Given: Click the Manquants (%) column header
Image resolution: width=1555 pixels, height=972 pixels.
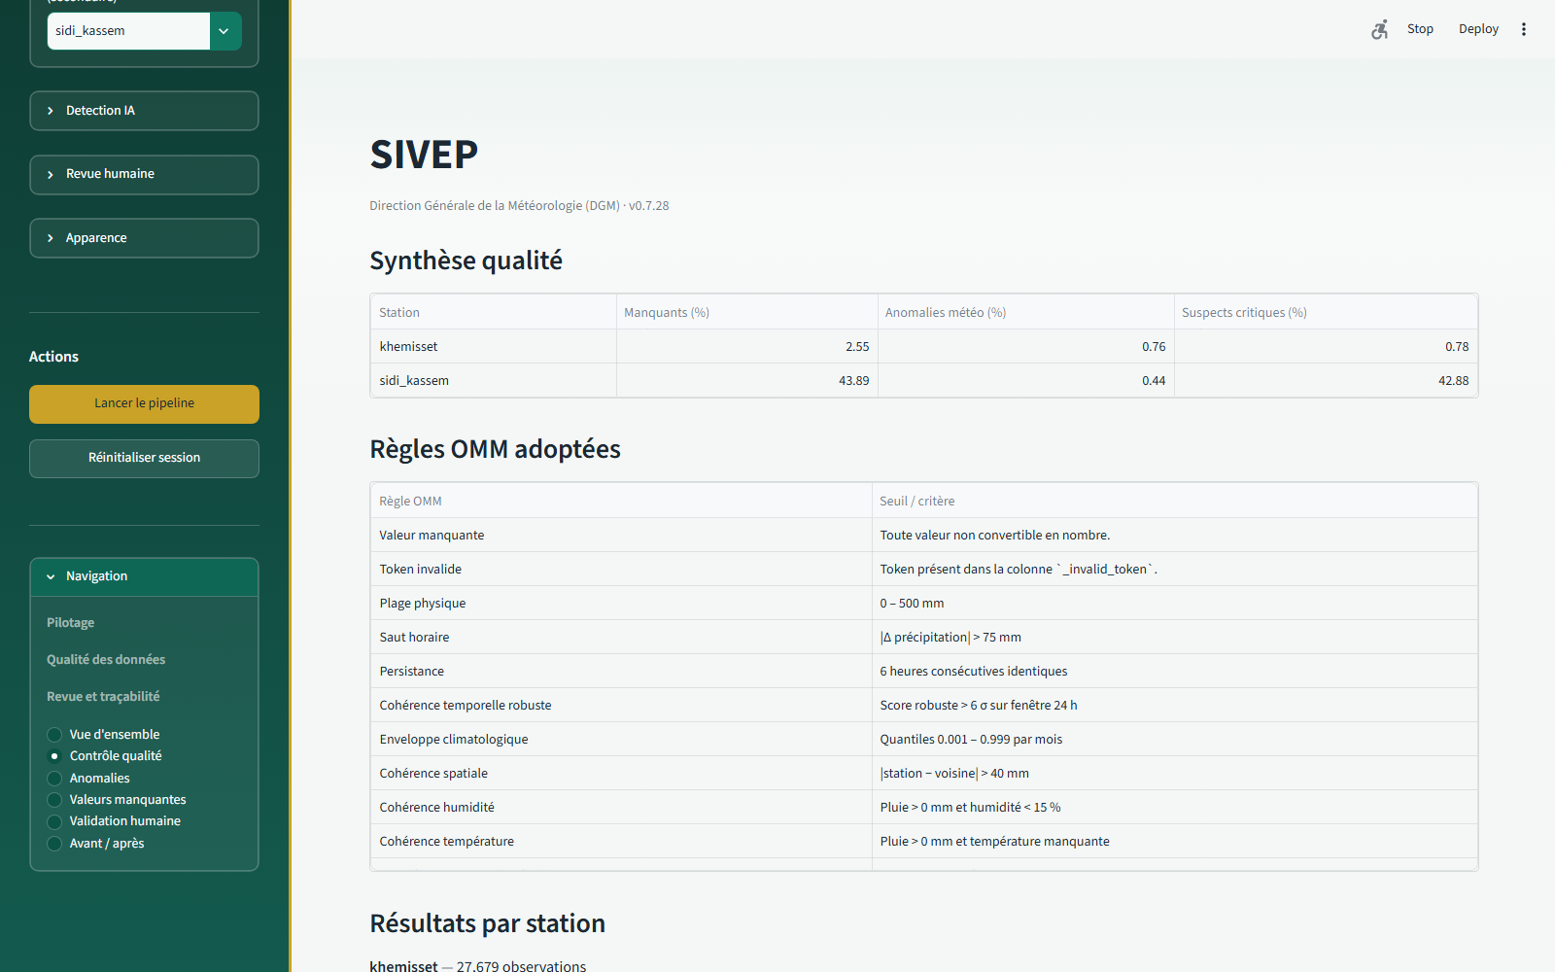Looking at the screenshot, I should pyautogui.click(x=746, y=312).
